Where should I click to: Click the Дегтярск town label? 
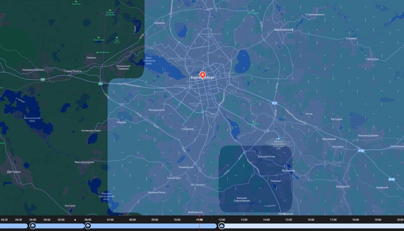[x=14, y=171]
